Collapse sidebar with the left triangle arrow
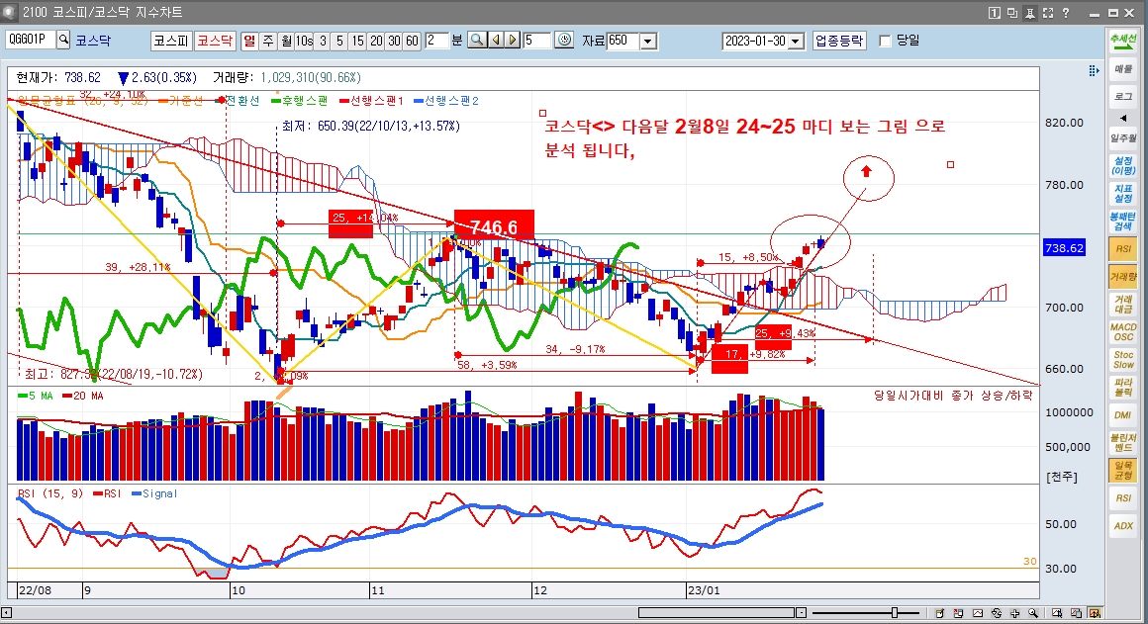This screenshot has width=1148, height=624. coord(1123,118)
